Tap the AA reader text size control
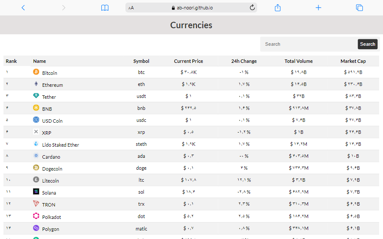Screen dimensions: 383x239 (131, 8)
